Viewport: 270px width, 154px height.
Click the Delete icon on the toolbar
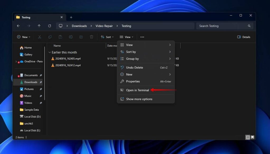tap(91, 37)
